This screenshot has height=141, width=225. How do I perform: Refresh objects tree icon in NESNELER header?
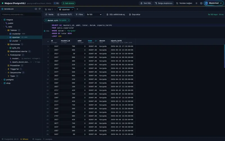40,9
